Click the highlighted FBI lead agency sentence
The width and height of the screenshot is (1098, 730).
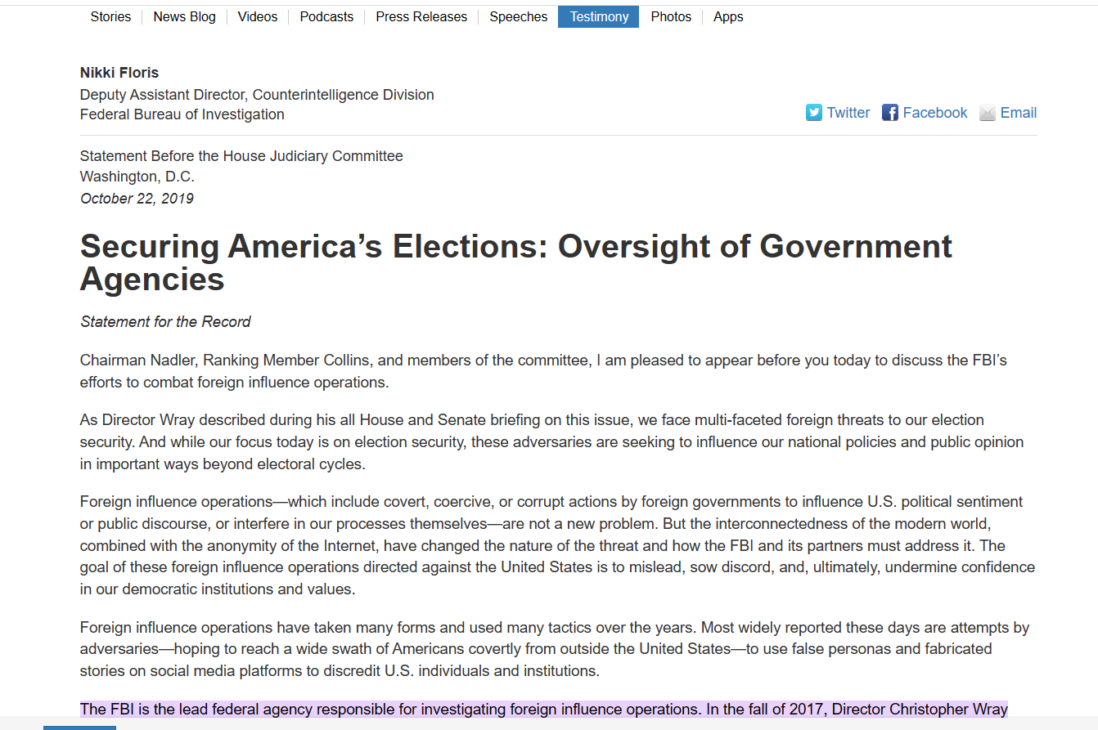389,709
